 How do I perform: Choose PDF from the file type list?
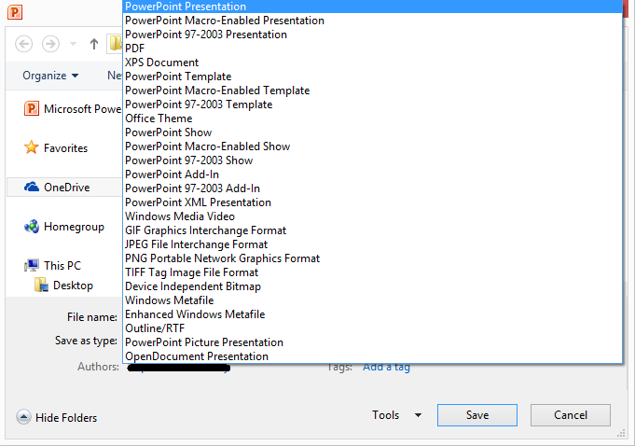tap(135, 49)
